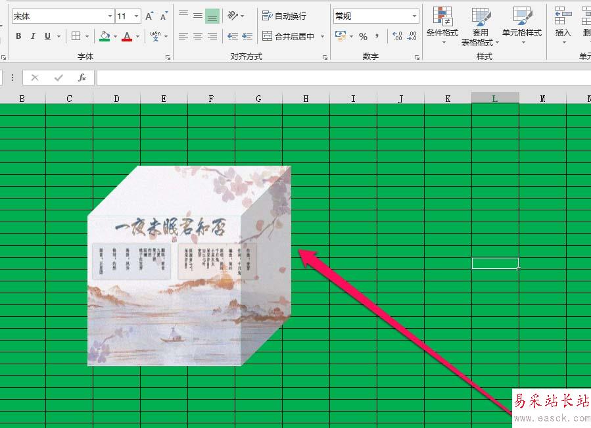Expand borders dropdown arrow
The height and width of the screenshot is (428, 591).
click(x=87, y=37)
